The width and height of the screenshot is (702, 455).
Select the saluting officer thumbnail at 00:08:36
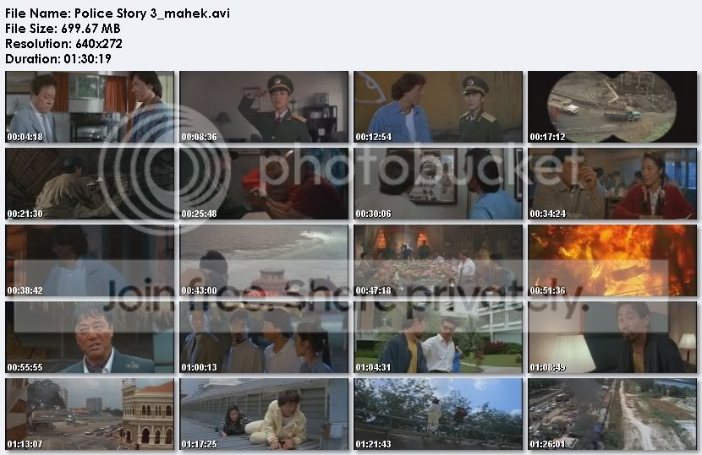[x=264, y=107]
